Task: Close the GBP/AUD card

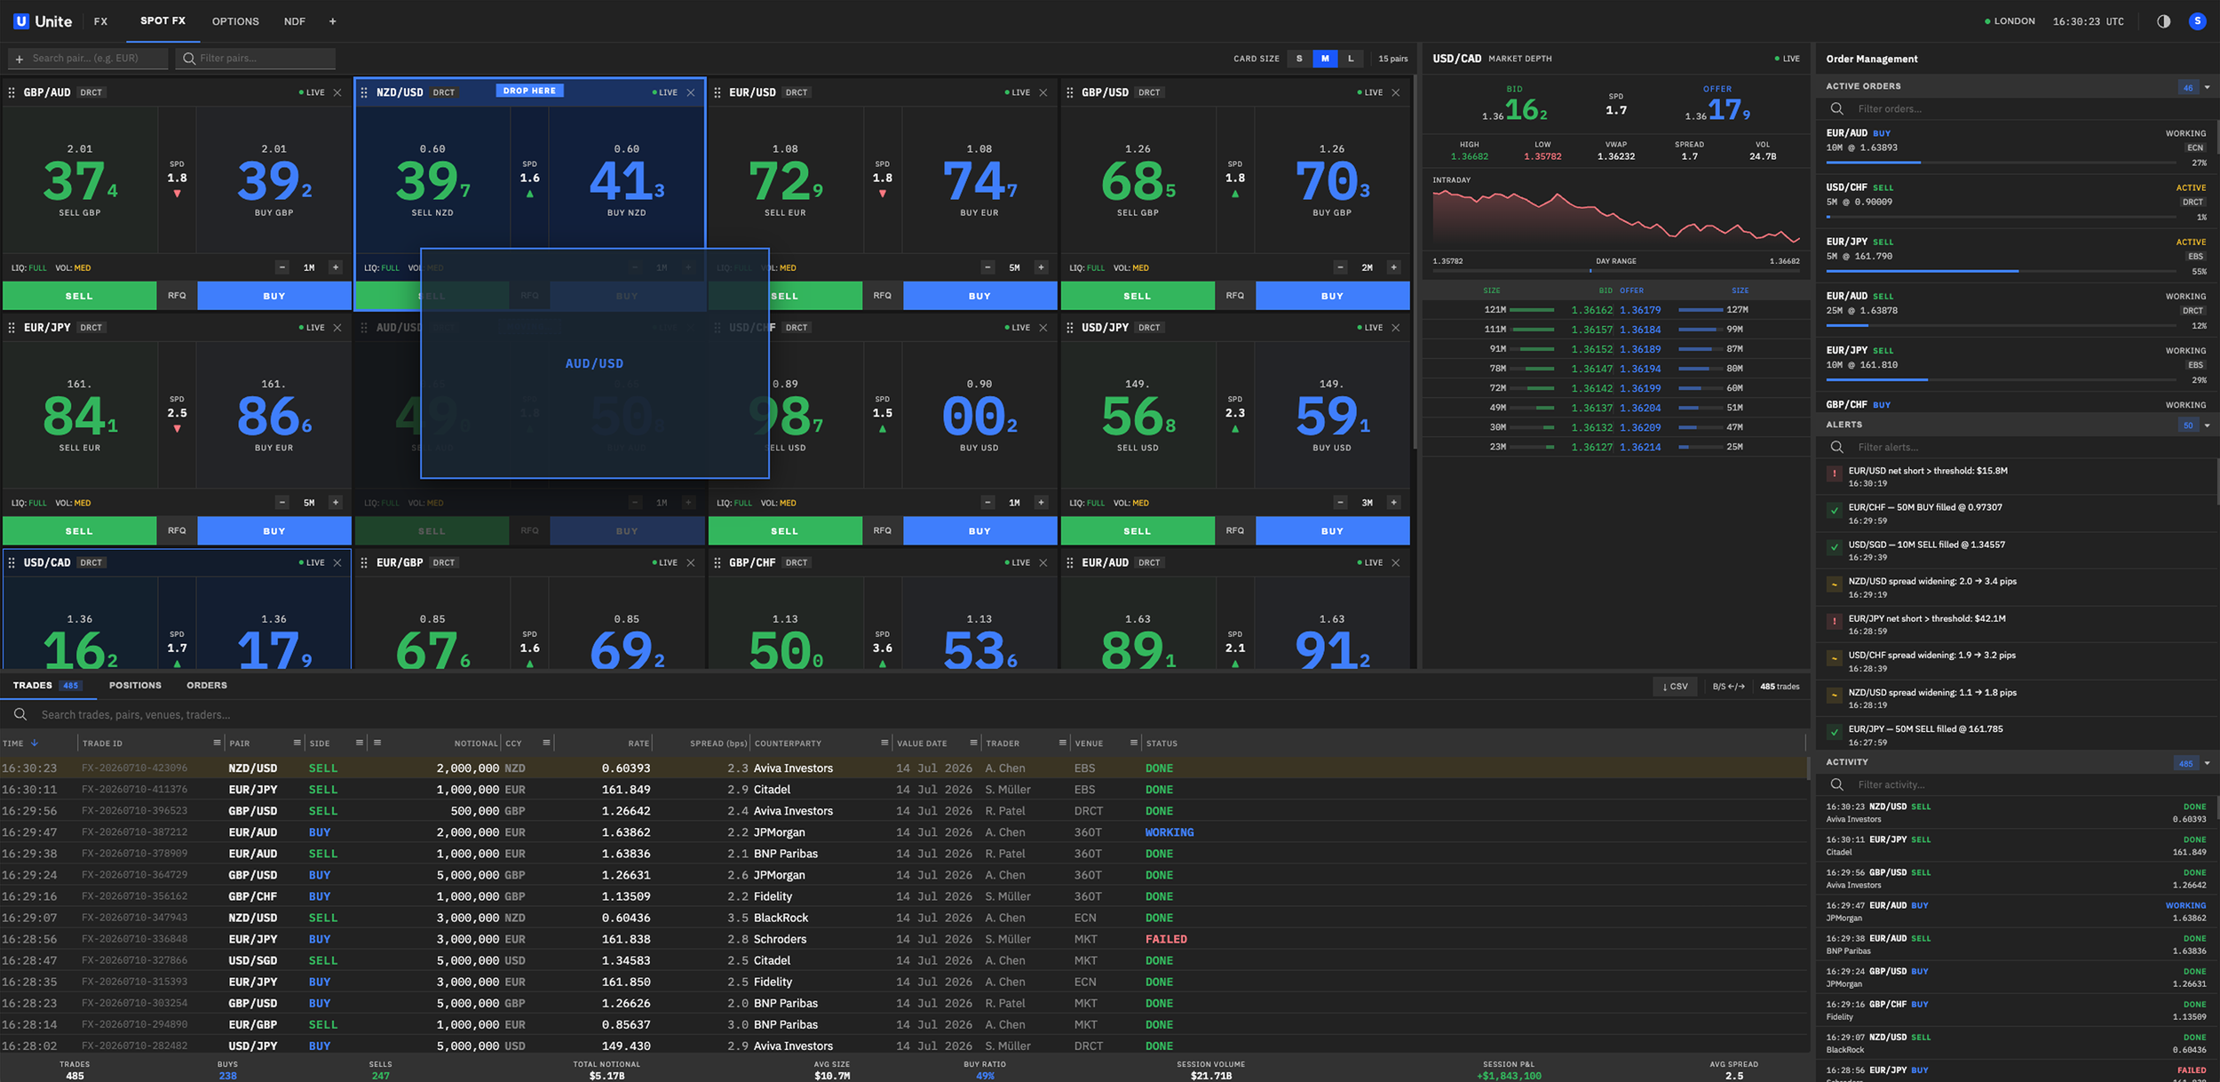Action: point(337,92)
